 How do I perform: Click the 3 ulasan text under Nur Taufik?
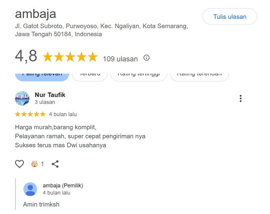coord(45,102)
